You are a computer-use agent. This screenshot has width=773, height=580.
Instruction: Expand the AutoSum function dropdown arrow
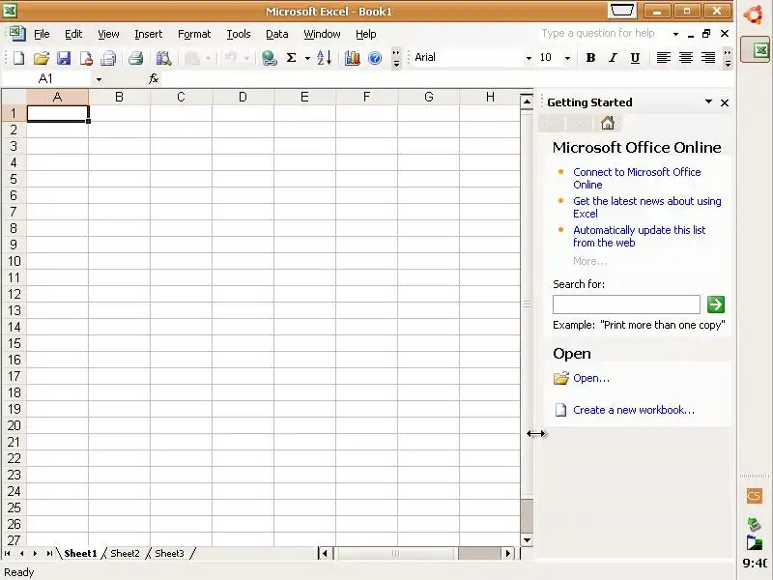pos(307,58)
